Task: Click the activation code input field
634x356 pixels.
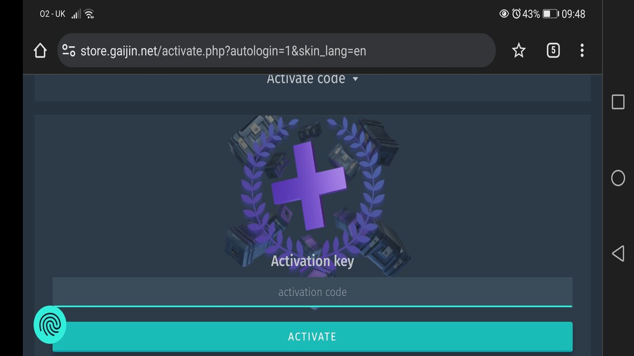Action: (312, 292)
